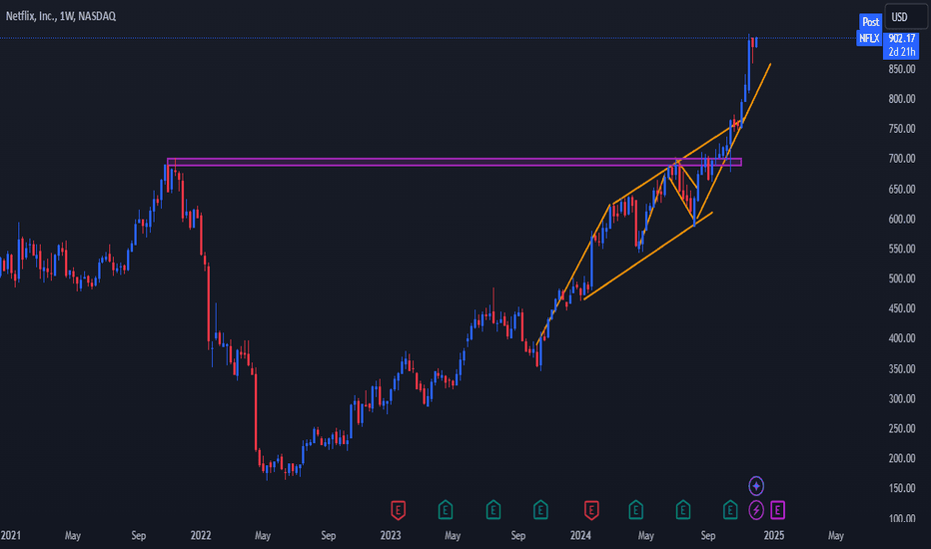Click green earnings marker above May 2024
This screenshot has height=549, width=931.
(x=635, y=510)
